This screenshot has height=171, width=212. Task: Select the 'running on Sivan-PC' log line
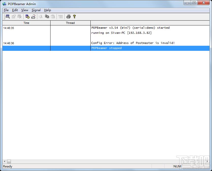coord(121,33)
